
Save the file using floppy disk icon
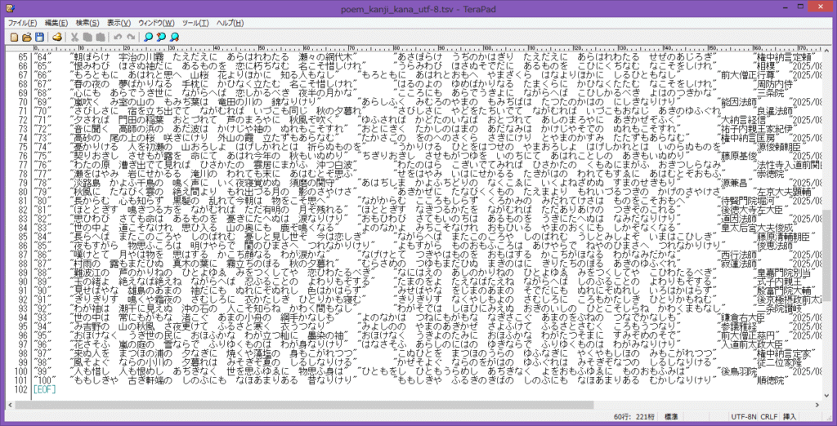(38, 37)
